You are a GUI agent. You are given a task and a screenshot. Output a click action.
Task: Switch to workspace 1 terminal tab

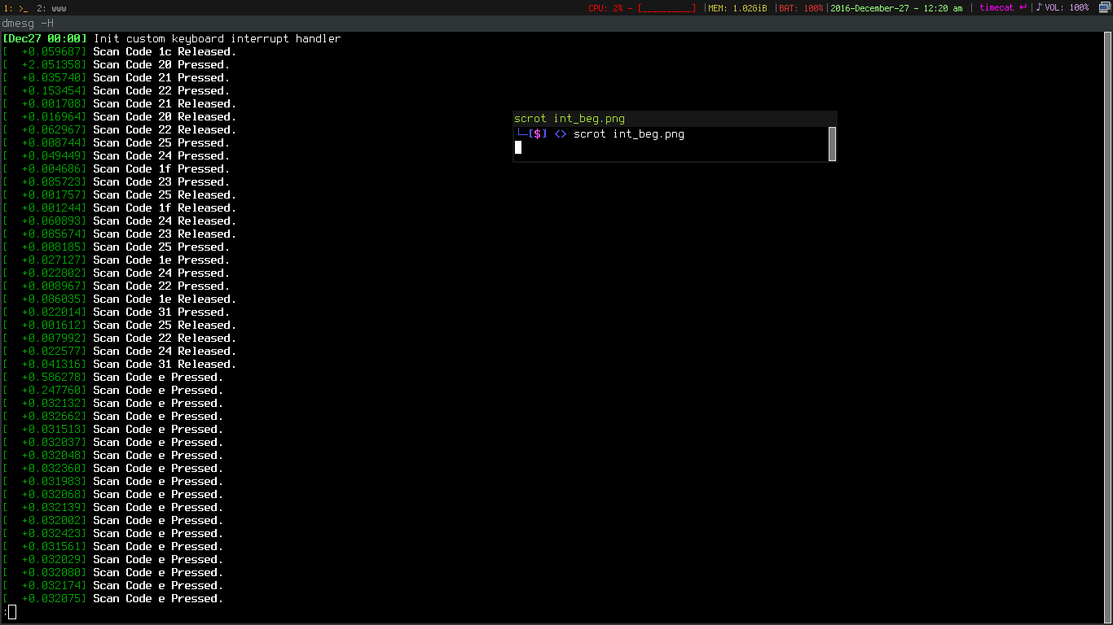15,8
